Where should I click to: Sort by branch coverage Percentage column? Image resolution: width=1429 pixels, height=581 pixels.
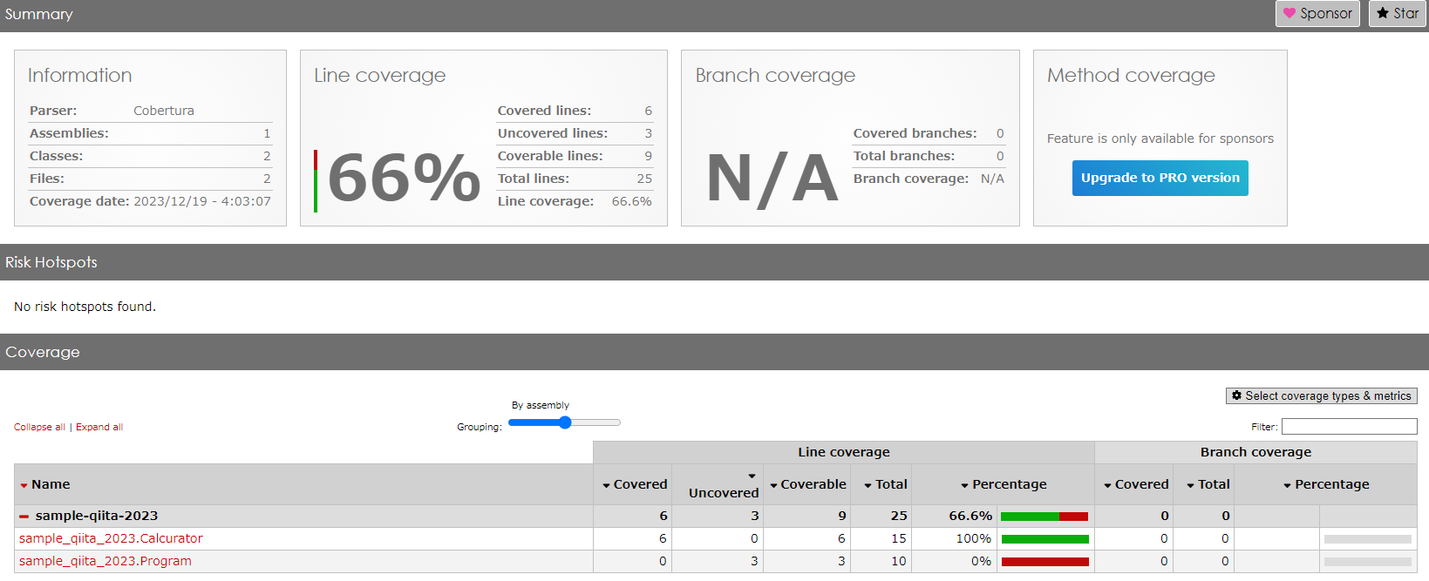pyautogui.click(x=1326, y=484)
